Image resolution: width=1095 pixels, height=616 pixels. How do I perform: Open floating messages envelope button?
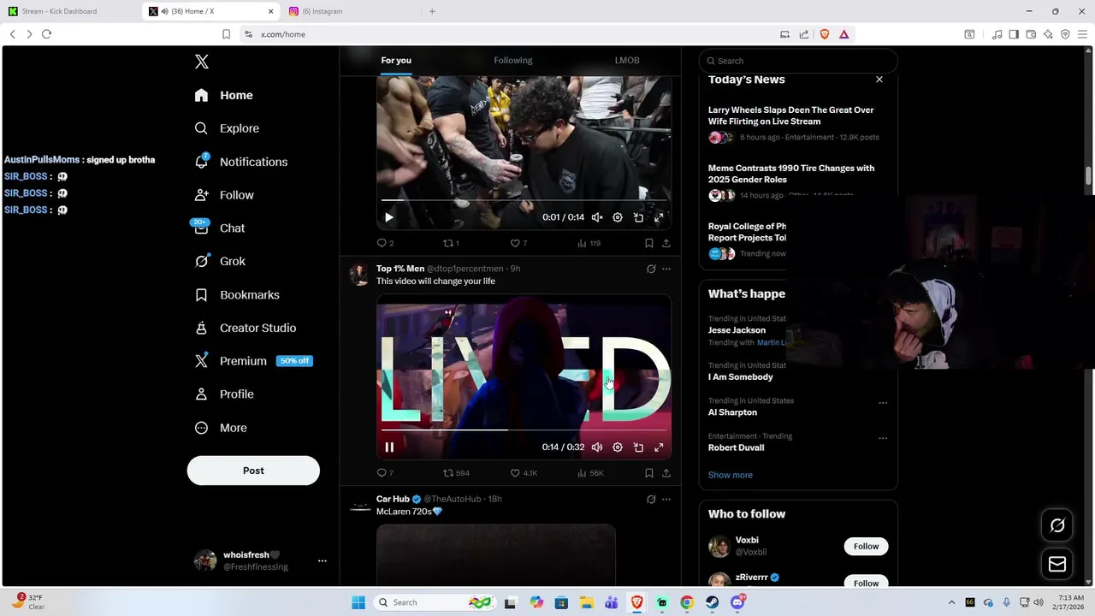click(1057, 564)
